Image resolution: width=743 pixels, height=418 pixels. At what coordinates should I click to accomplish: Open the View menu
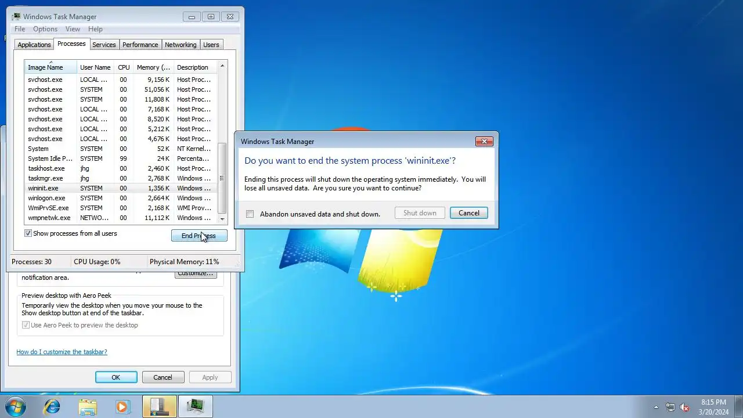click(x=73, y=29)
